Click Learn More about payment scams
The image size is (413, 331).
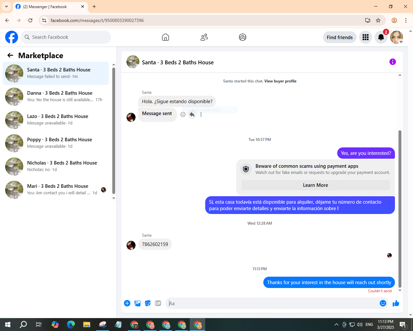(x=316, y=185)
